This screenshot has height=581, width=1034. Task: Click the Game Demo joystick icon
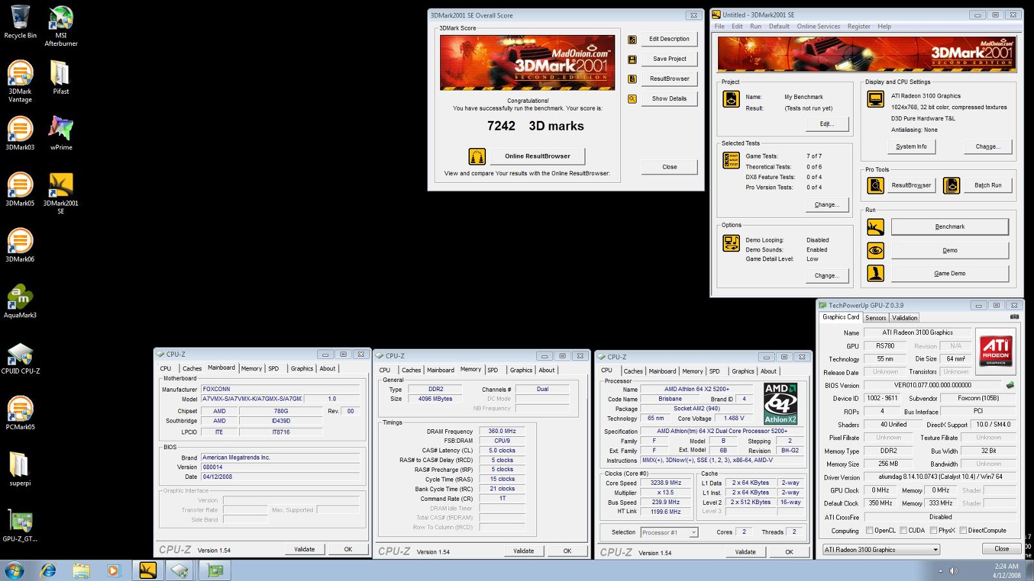[x=876, y=273]
